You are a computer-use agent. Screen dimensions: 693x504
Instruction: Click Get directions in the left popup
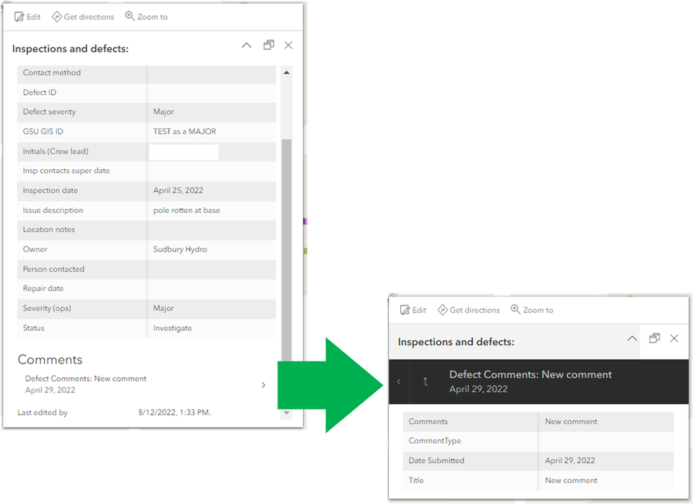click(x=83, y=17)
